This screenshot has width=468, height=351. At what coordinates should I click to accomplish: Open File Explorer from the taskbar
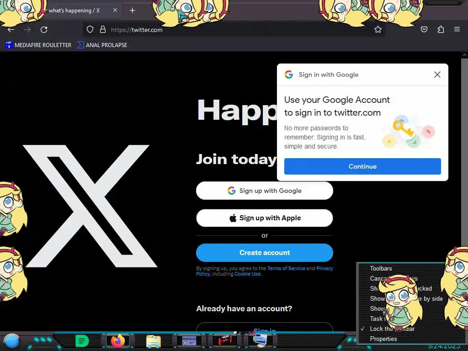(x=154, y=341)
